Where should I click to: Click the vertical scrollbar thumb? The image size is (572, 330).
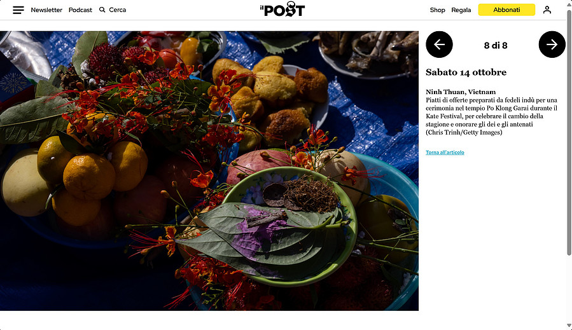[x=569, y=132]
